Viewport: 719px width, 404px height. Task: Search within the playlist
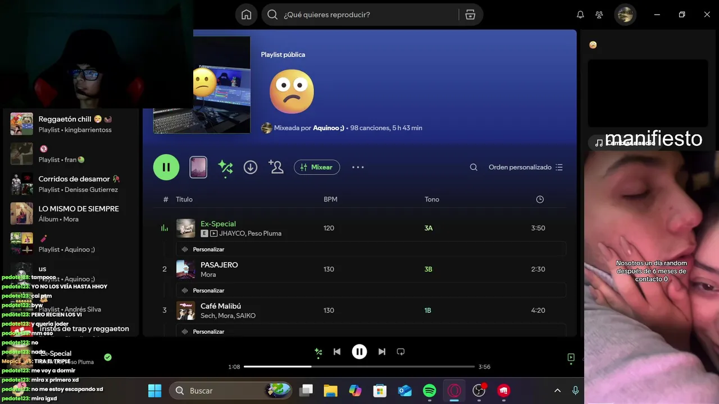pyautogui.click(x=474, y=167)
